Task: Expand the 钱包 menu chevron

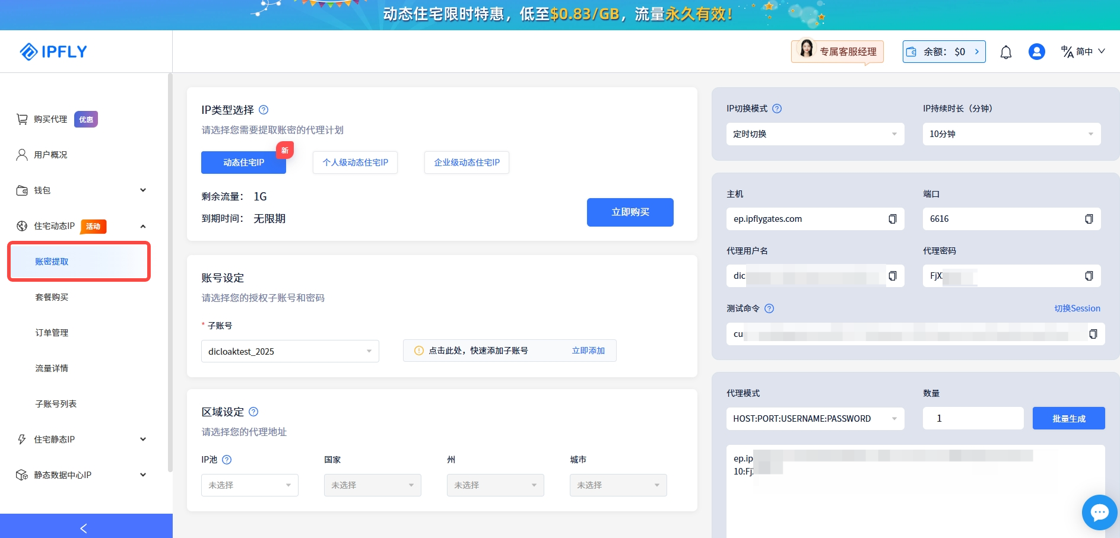Action: pyautogui.click(x=143, y=190)
